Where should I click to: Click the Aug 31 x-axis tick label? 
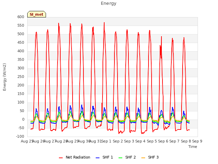pyautogui.click(x=95, y=141)
